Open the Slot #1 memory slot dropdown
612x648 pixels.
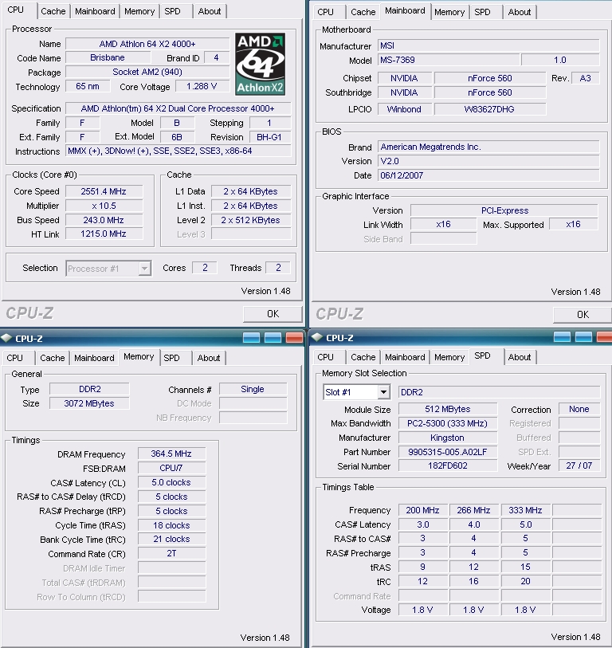[383, 392]
